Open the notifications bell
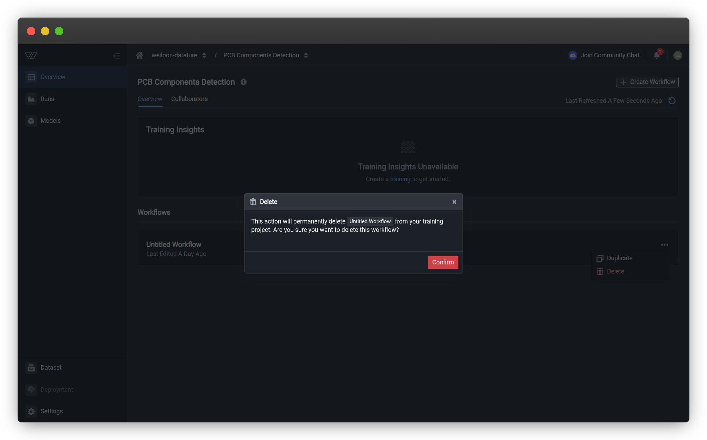 [x=657, y=55]
